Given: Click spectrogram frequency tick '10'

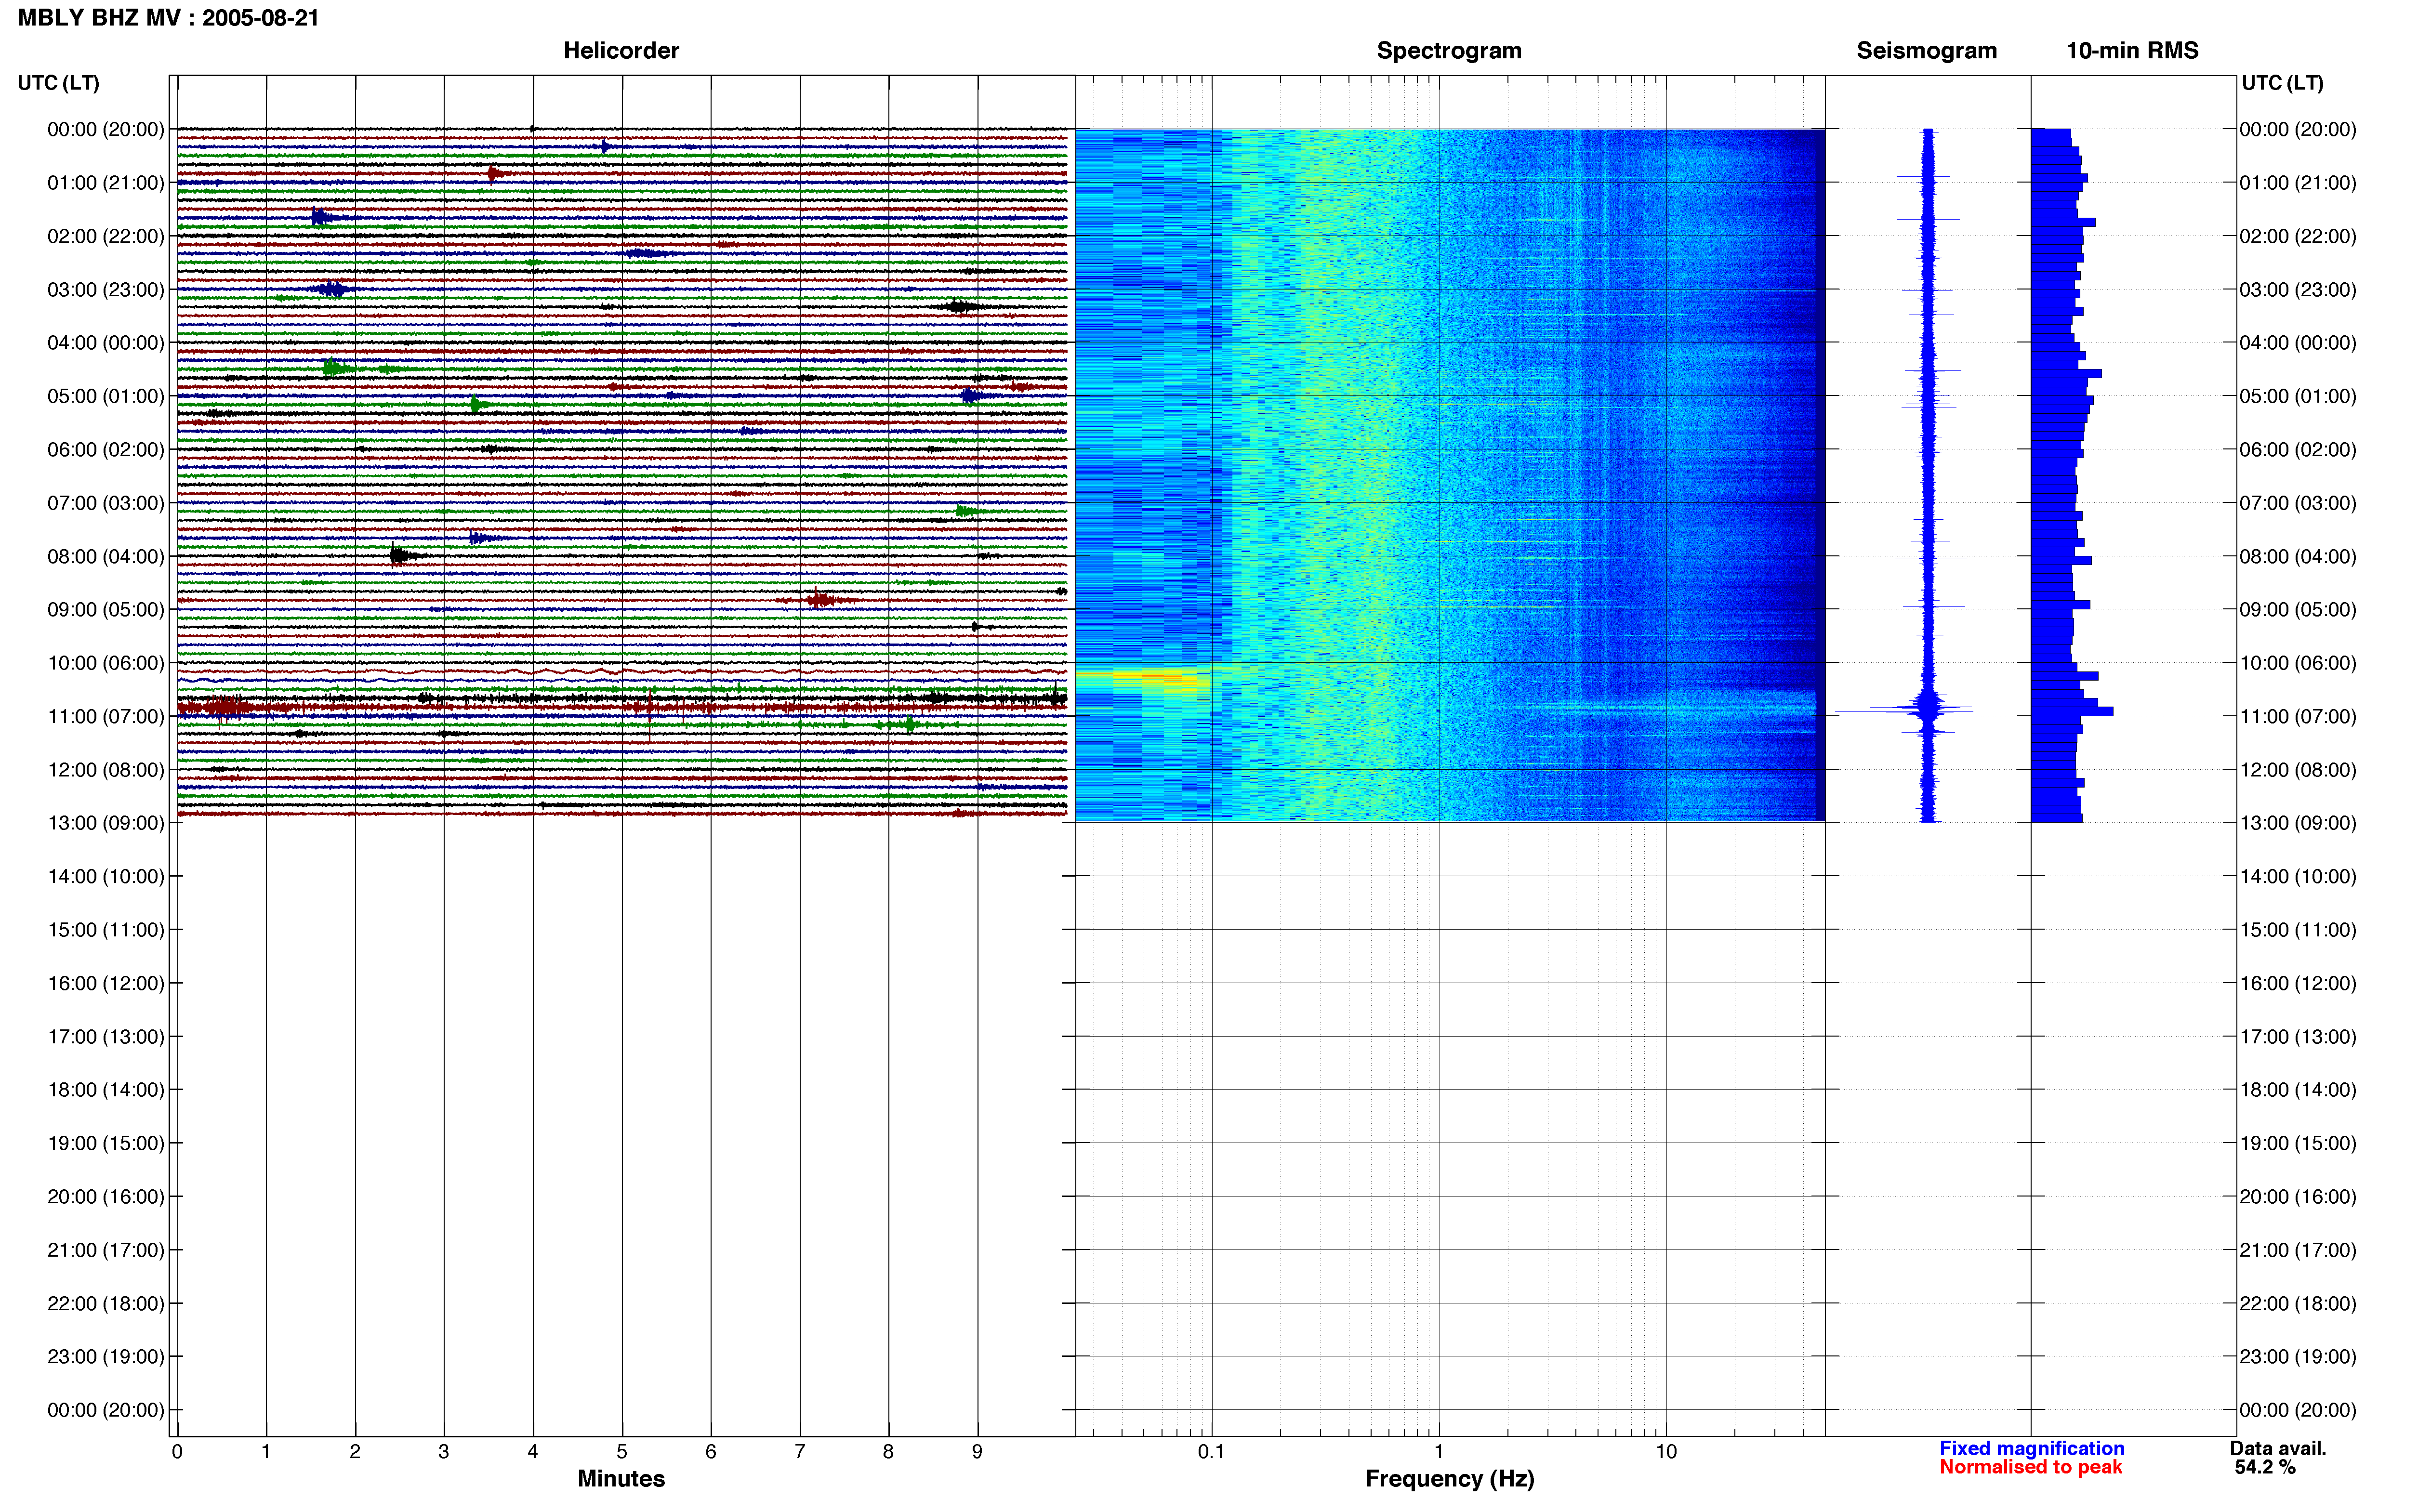Looking at the screenshot, I should [1666, 1451].
